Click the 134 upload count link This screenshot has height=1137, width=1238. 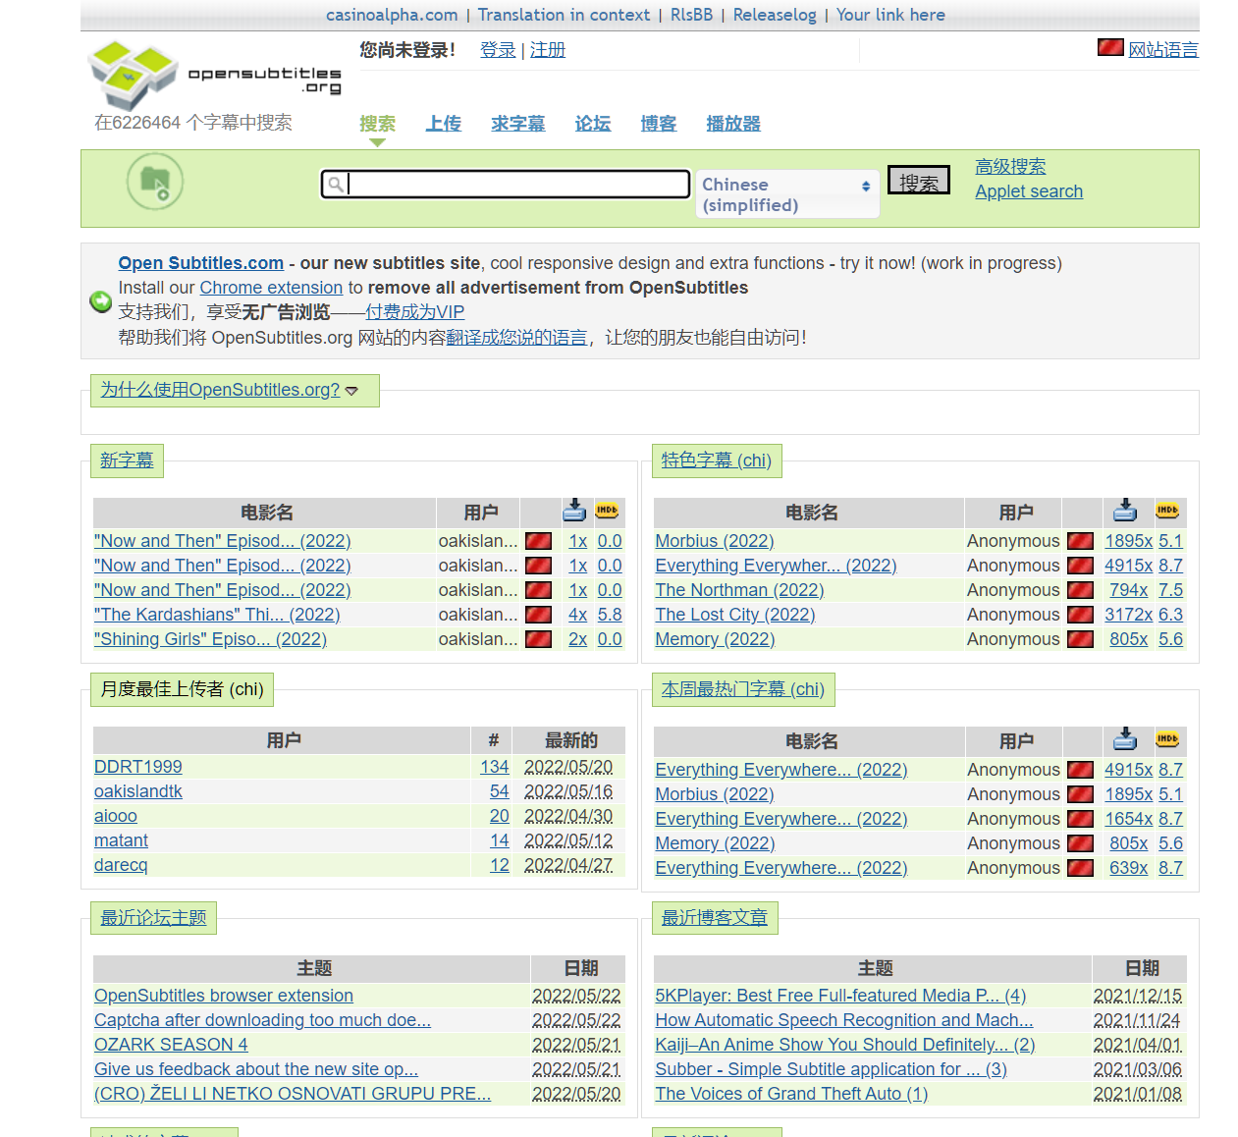495,767
